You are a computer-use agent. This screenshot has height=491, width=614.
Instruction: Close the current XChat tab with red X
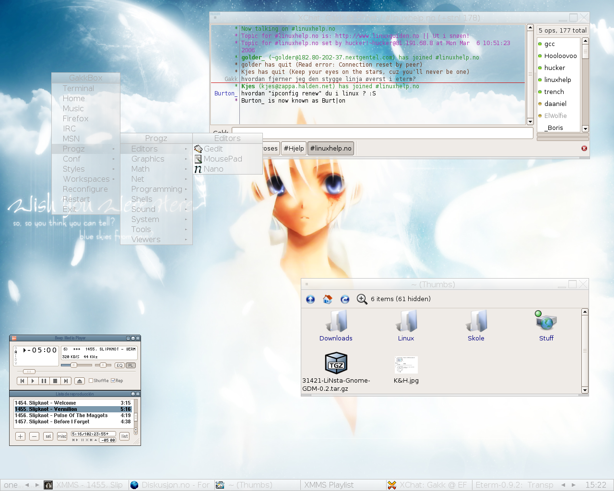pos(584,148)
